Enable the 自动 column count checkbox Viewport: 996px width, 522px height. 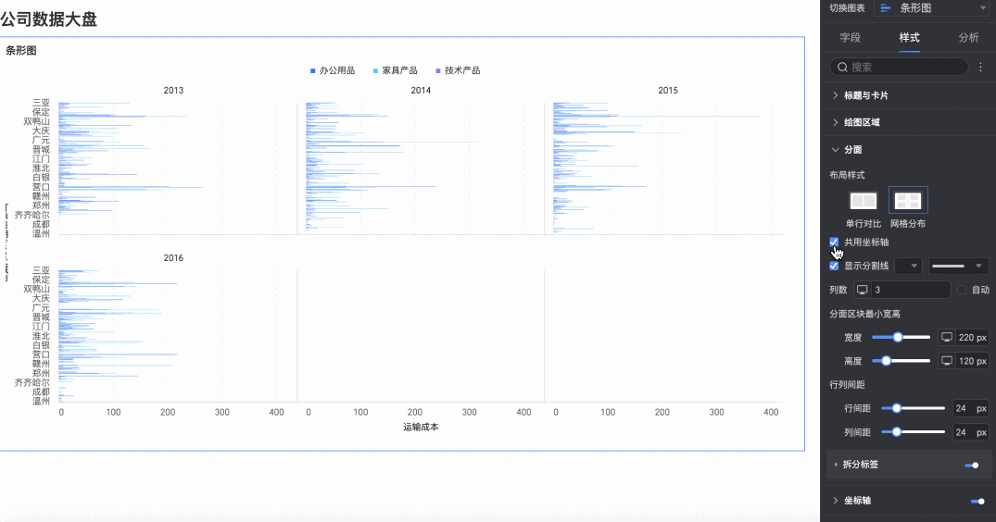962,290
